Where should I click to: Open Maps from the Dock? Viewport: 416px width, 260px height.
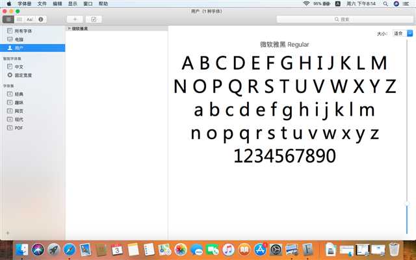click(164, 250)
